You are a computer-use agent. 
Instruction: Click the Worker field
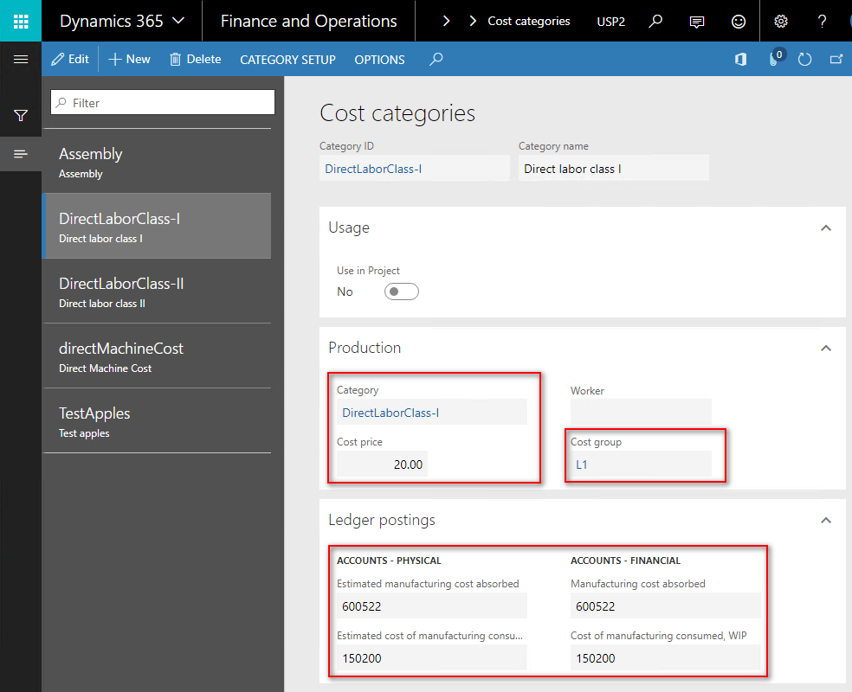(x=641, y=413)
